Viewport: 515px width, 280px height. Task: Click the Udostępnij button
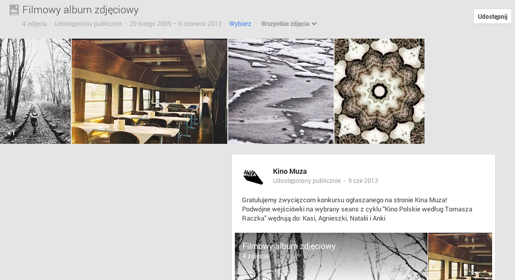(492, 16)
